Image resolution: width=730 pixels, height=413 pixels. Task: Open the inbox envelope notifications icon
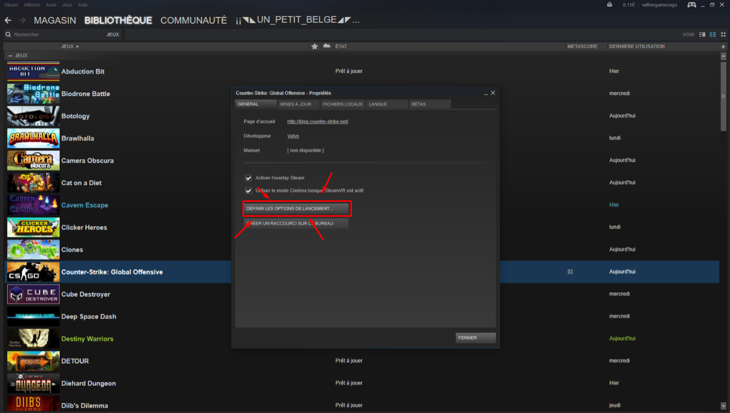coord(609,5)
